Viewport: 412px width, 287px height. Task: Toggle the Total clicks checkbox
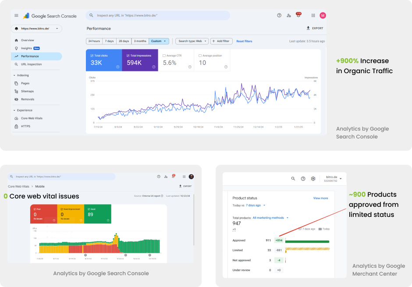point(92,56)
